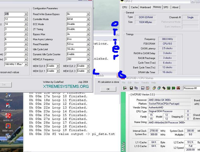The width and height of the screenshot is (200, 152).
Task: Click the red refresh icon in WCPUID toolbar
Action: [148, 88]
